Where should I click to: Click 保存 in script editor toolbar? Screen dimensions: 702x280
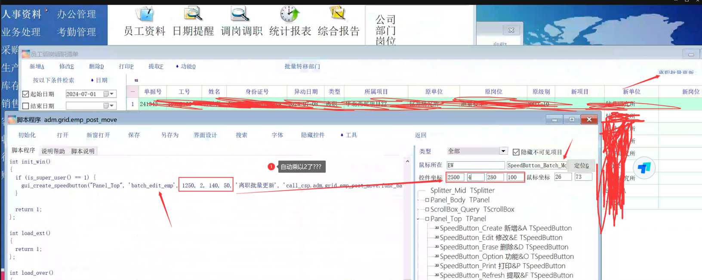[134, 135]
